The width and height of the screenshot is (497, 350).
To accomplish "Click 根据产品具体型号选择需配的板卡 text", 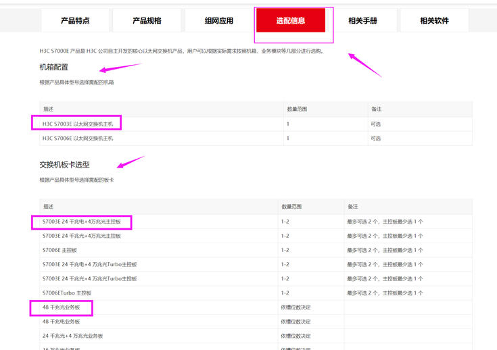I will click(x=76, y=180).
